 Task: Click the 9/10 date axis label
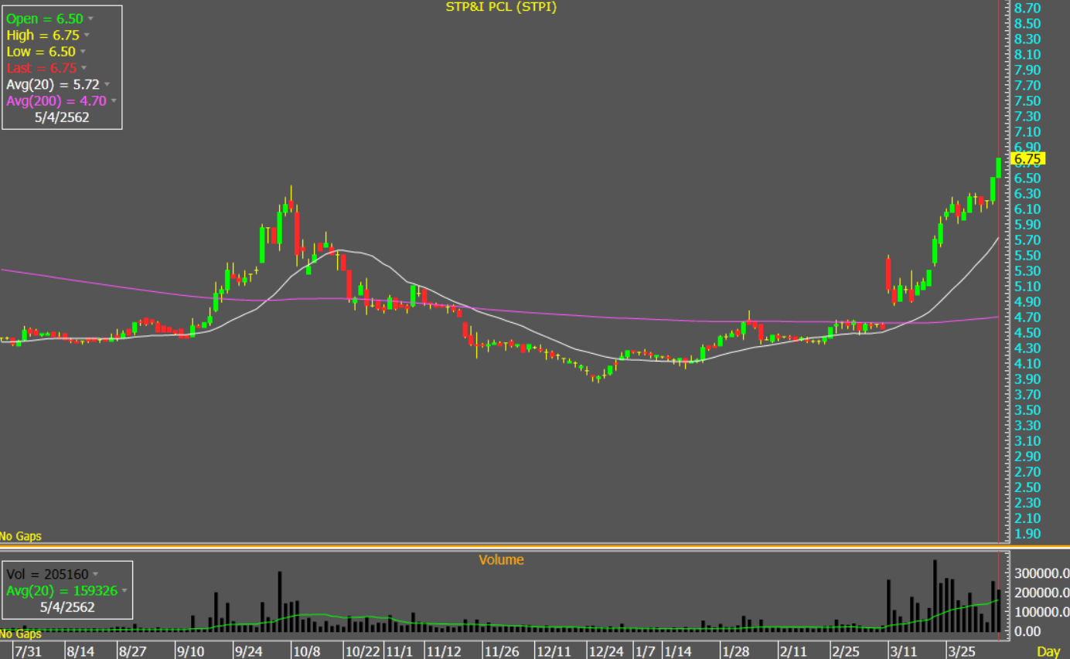tap(190, 652)
